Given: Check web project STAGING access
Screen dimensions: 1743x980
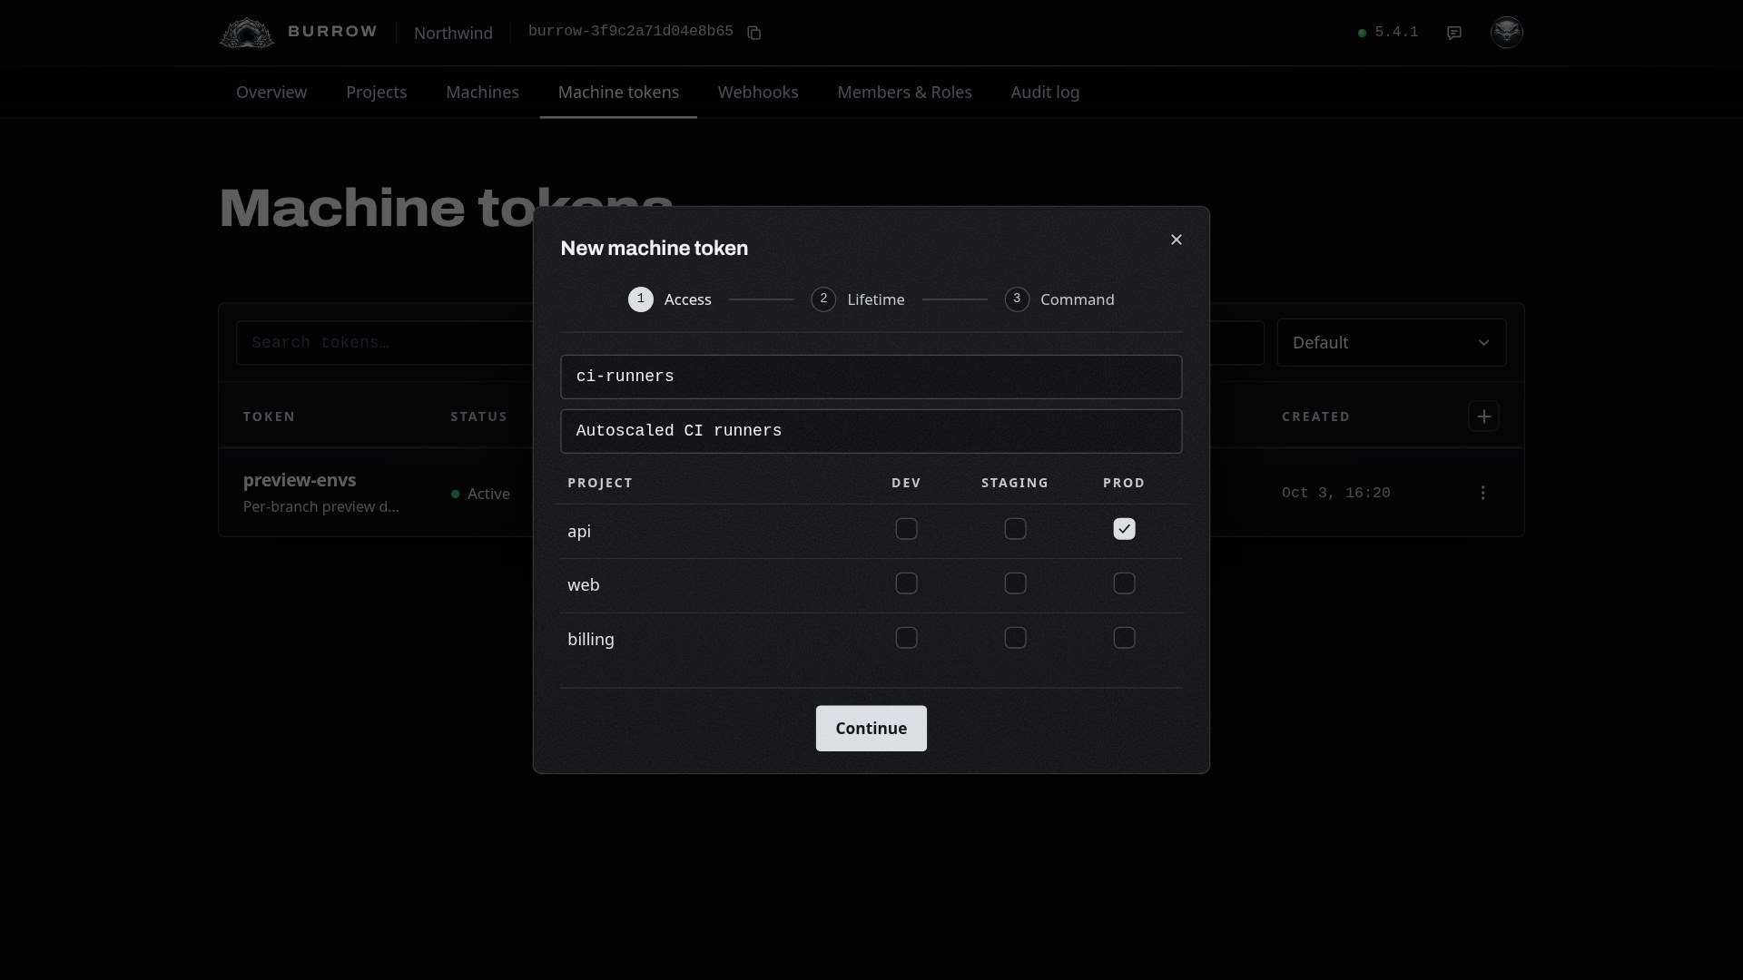Looking at the screenshot, I should (x=1015, y=583).
